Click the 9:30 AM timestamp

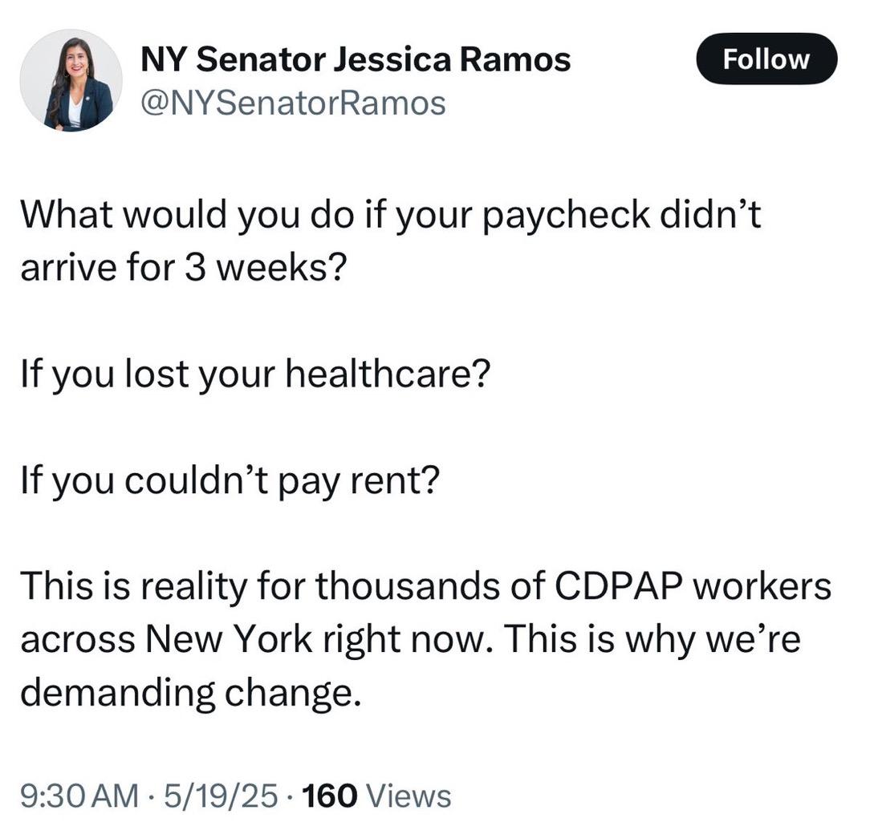[79, 796]
